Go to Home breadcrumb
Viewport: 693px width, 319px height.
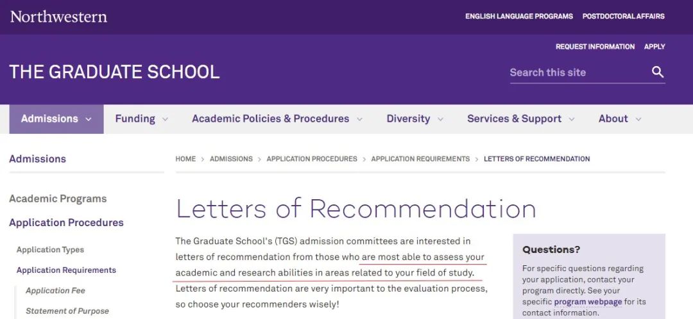(x=185, y=159)
